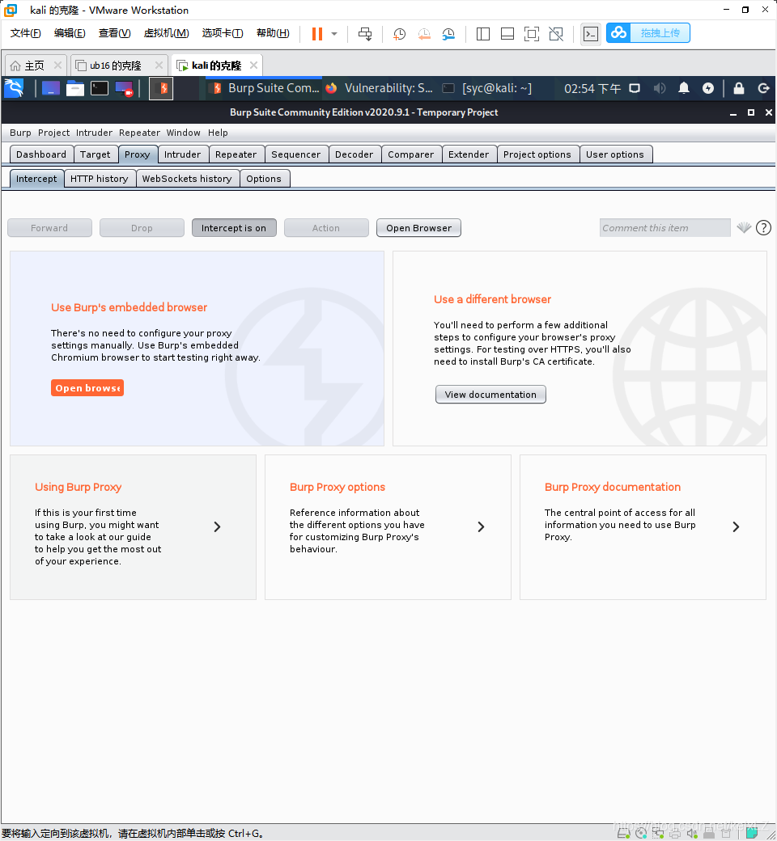This screenshot has height=841, width=777.
Task: Open the Project options tab
Action: (537, 154)
